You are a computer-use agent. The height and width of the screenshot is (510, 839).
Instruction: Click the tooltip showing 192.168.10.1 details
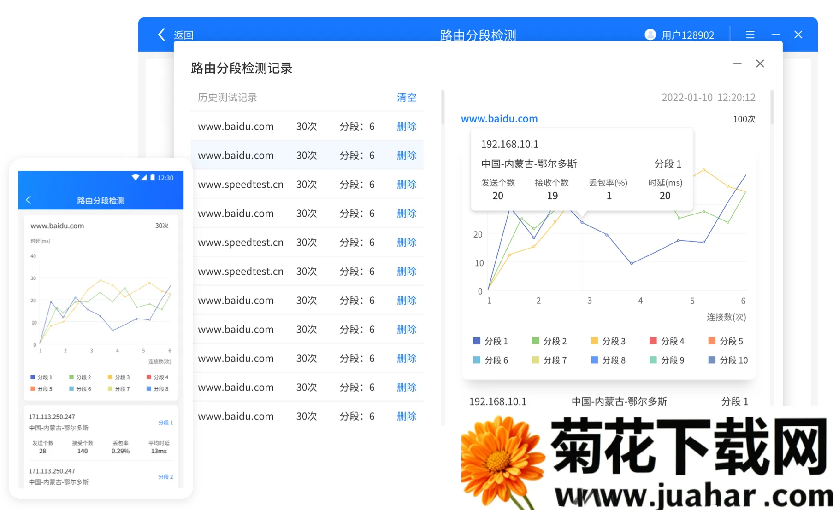point(581,169)
